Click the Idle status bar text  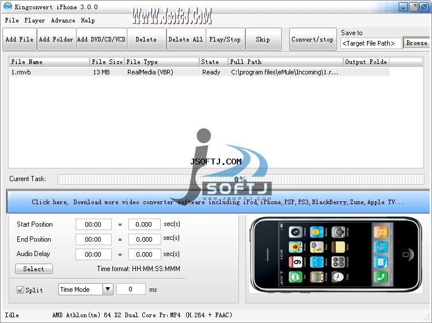pyautogui.click(x=12, y=315)
